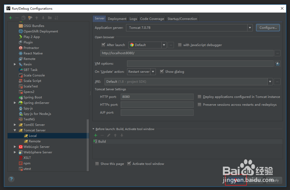Viewport: 290px width, 190px height.
Task: Add new configuration with plus icon
Action: click(10, 18)
